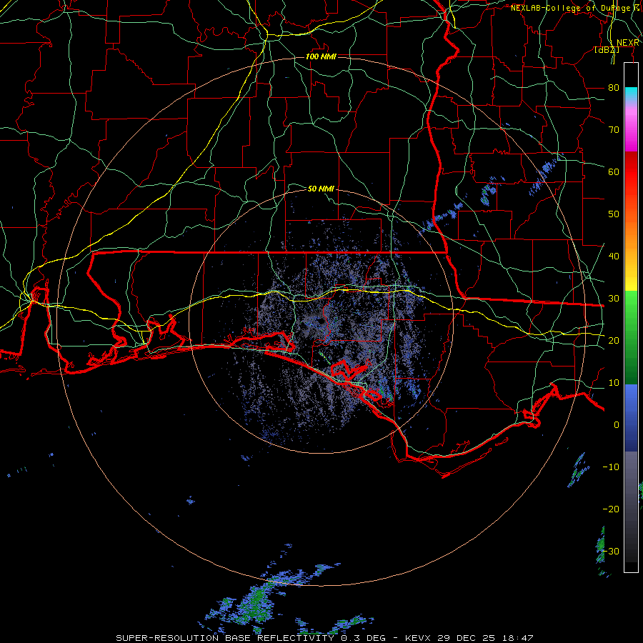
Task: Pick the red segment of the dBZ color bar
Action: pyautogui.click(x=631, y=172)
